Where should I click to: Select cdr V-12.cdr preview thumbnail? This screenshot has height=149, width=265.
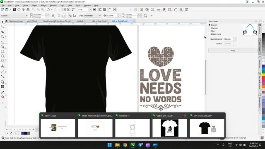click(x=58, y=128)
